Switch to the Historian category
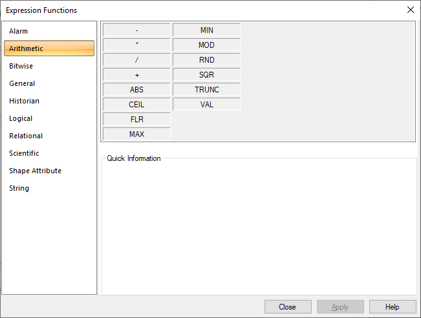Viewport: 421px width, 318px height. click(x=49, y=101)
